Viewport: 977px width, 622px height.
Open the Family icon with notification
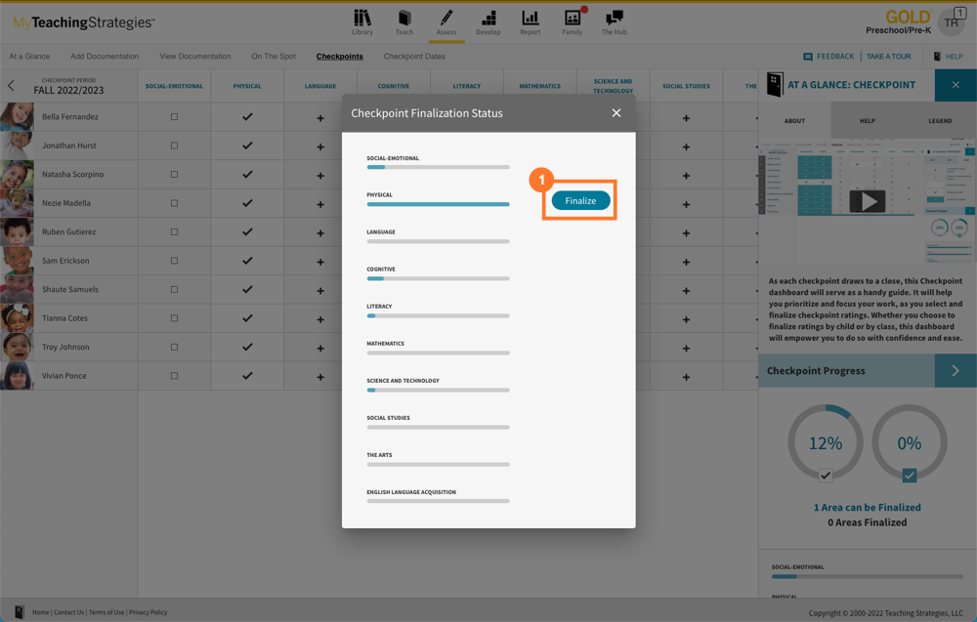click(x=573, y=21)
